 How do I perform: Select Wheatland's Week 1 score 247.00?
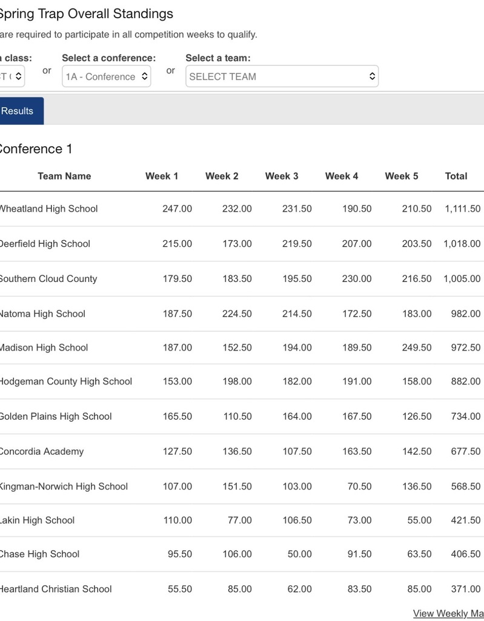[177, 209]
